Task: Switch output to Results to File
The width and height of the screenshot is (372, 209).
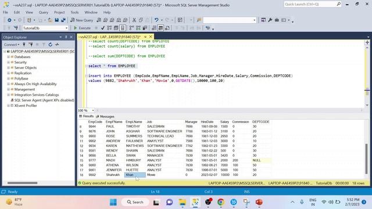Action: point(167,28)
